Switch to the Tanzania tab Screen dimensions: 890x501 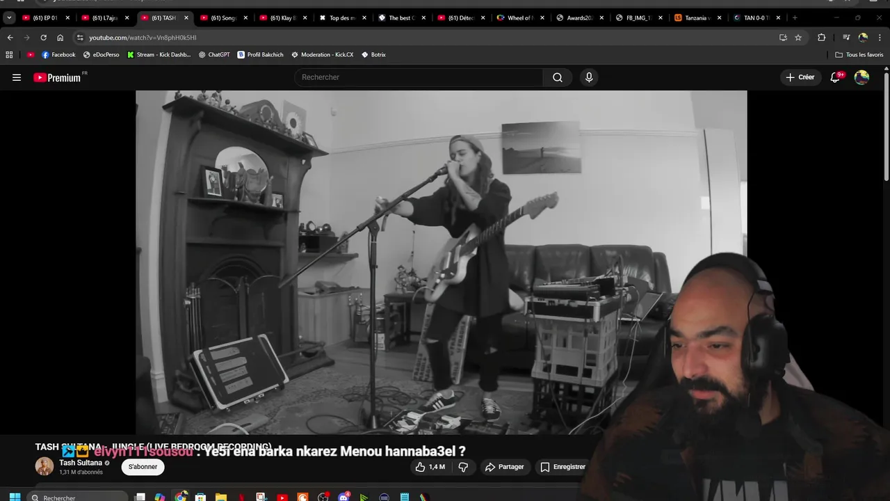tap(697, 17)
